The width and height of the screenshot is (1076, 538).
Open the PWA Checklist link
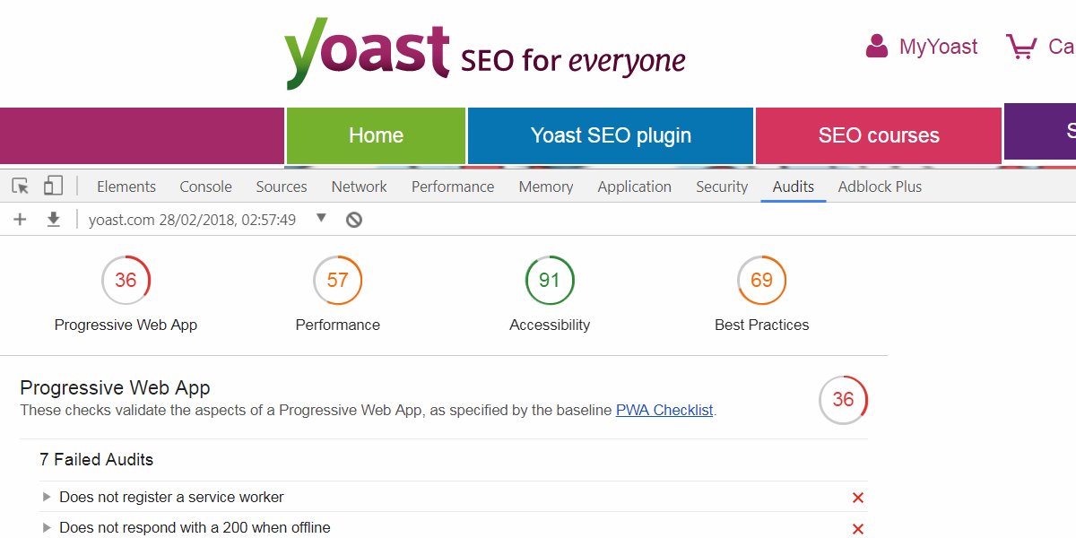click(x=664, y=411)
